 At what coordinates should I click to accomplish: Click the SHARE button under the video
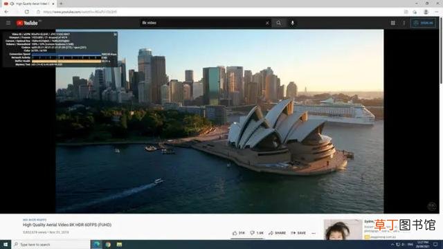point(277,233)
